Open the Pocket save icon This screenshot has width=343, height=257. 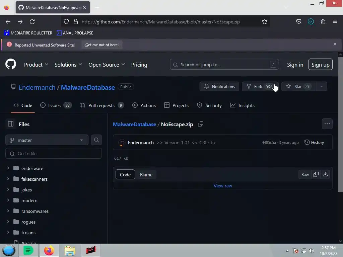298,22
